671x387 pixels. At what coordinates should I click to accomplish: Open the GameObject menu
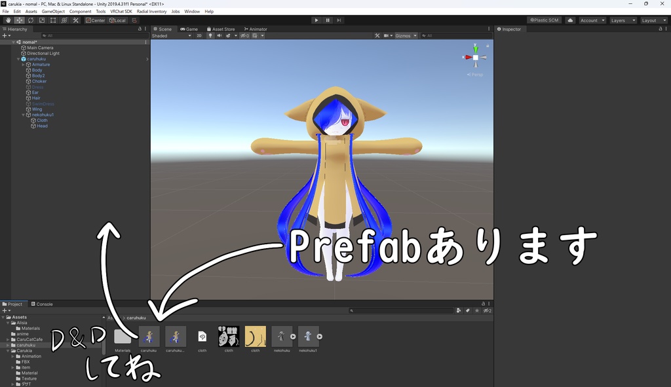(52, 11)
